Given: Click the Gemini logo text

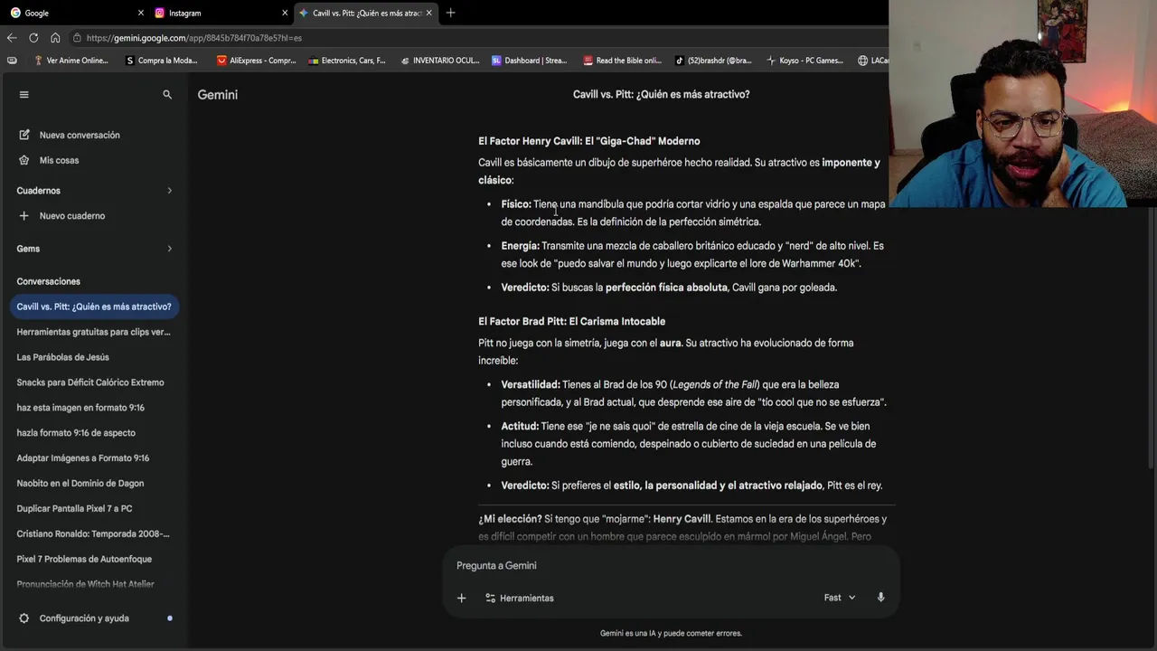Looking at the screenshot, I should pos(218,94).
